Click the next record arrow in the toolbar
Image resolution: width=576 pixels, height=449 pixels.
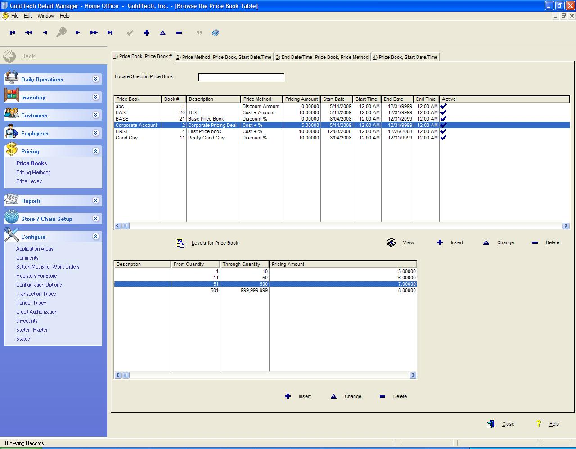pos(77,32)
